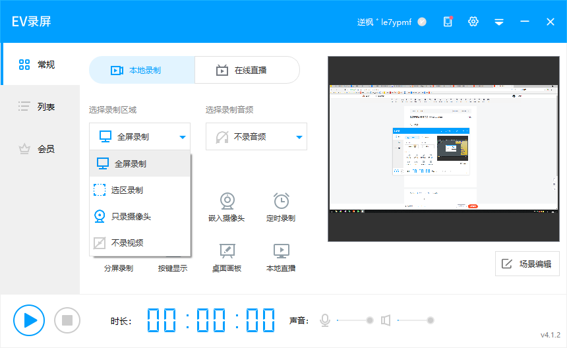Adjust the microphone volume slider handle
The width and height of the screenshot is (567, 348).
click(370, 320)
